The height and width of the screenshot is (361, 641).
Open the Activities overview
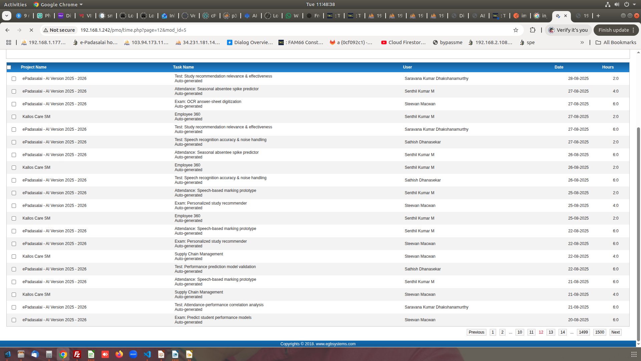coord(15,4)
